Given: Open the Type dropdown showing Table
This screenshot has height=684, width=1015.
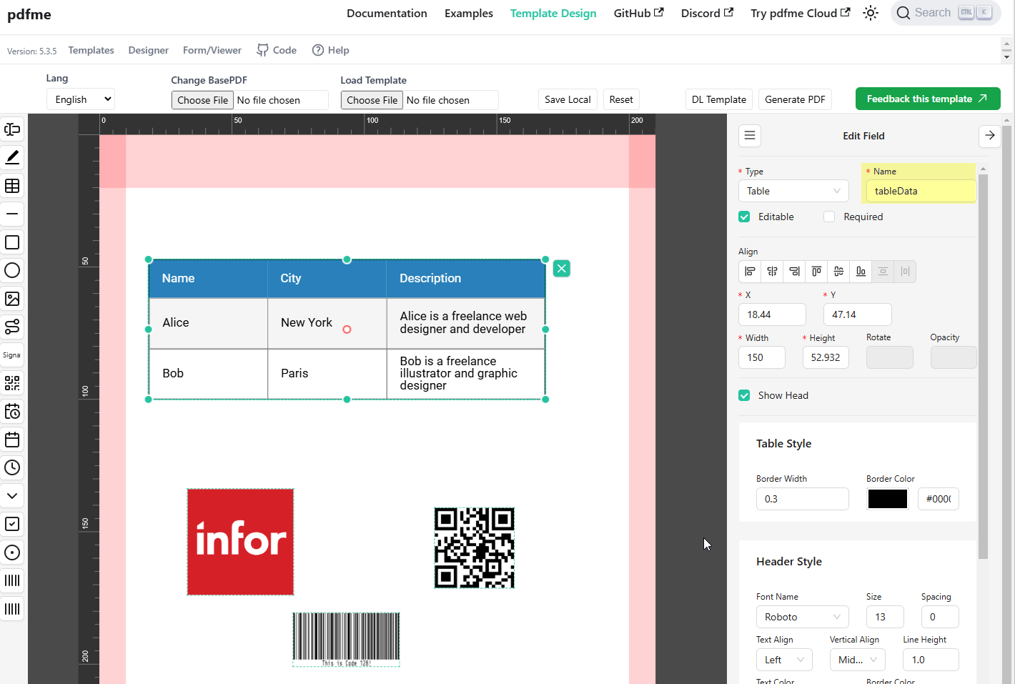Looking at the screenshot, I should pos(793,191).
